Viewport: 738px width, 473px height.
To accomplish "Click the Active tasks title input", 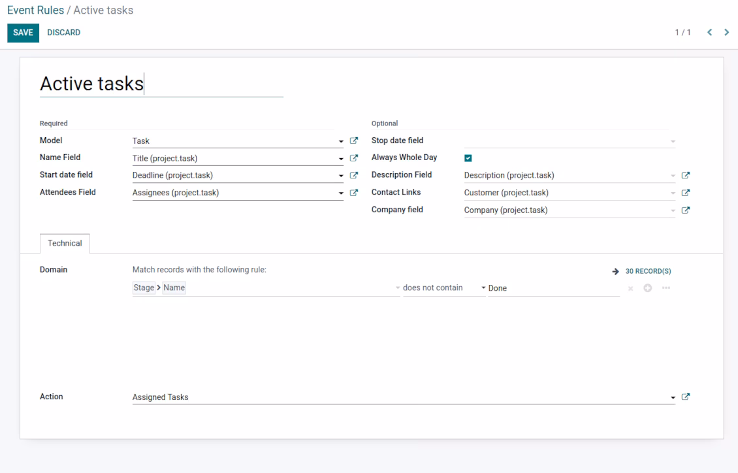I will tap(161, 84).
